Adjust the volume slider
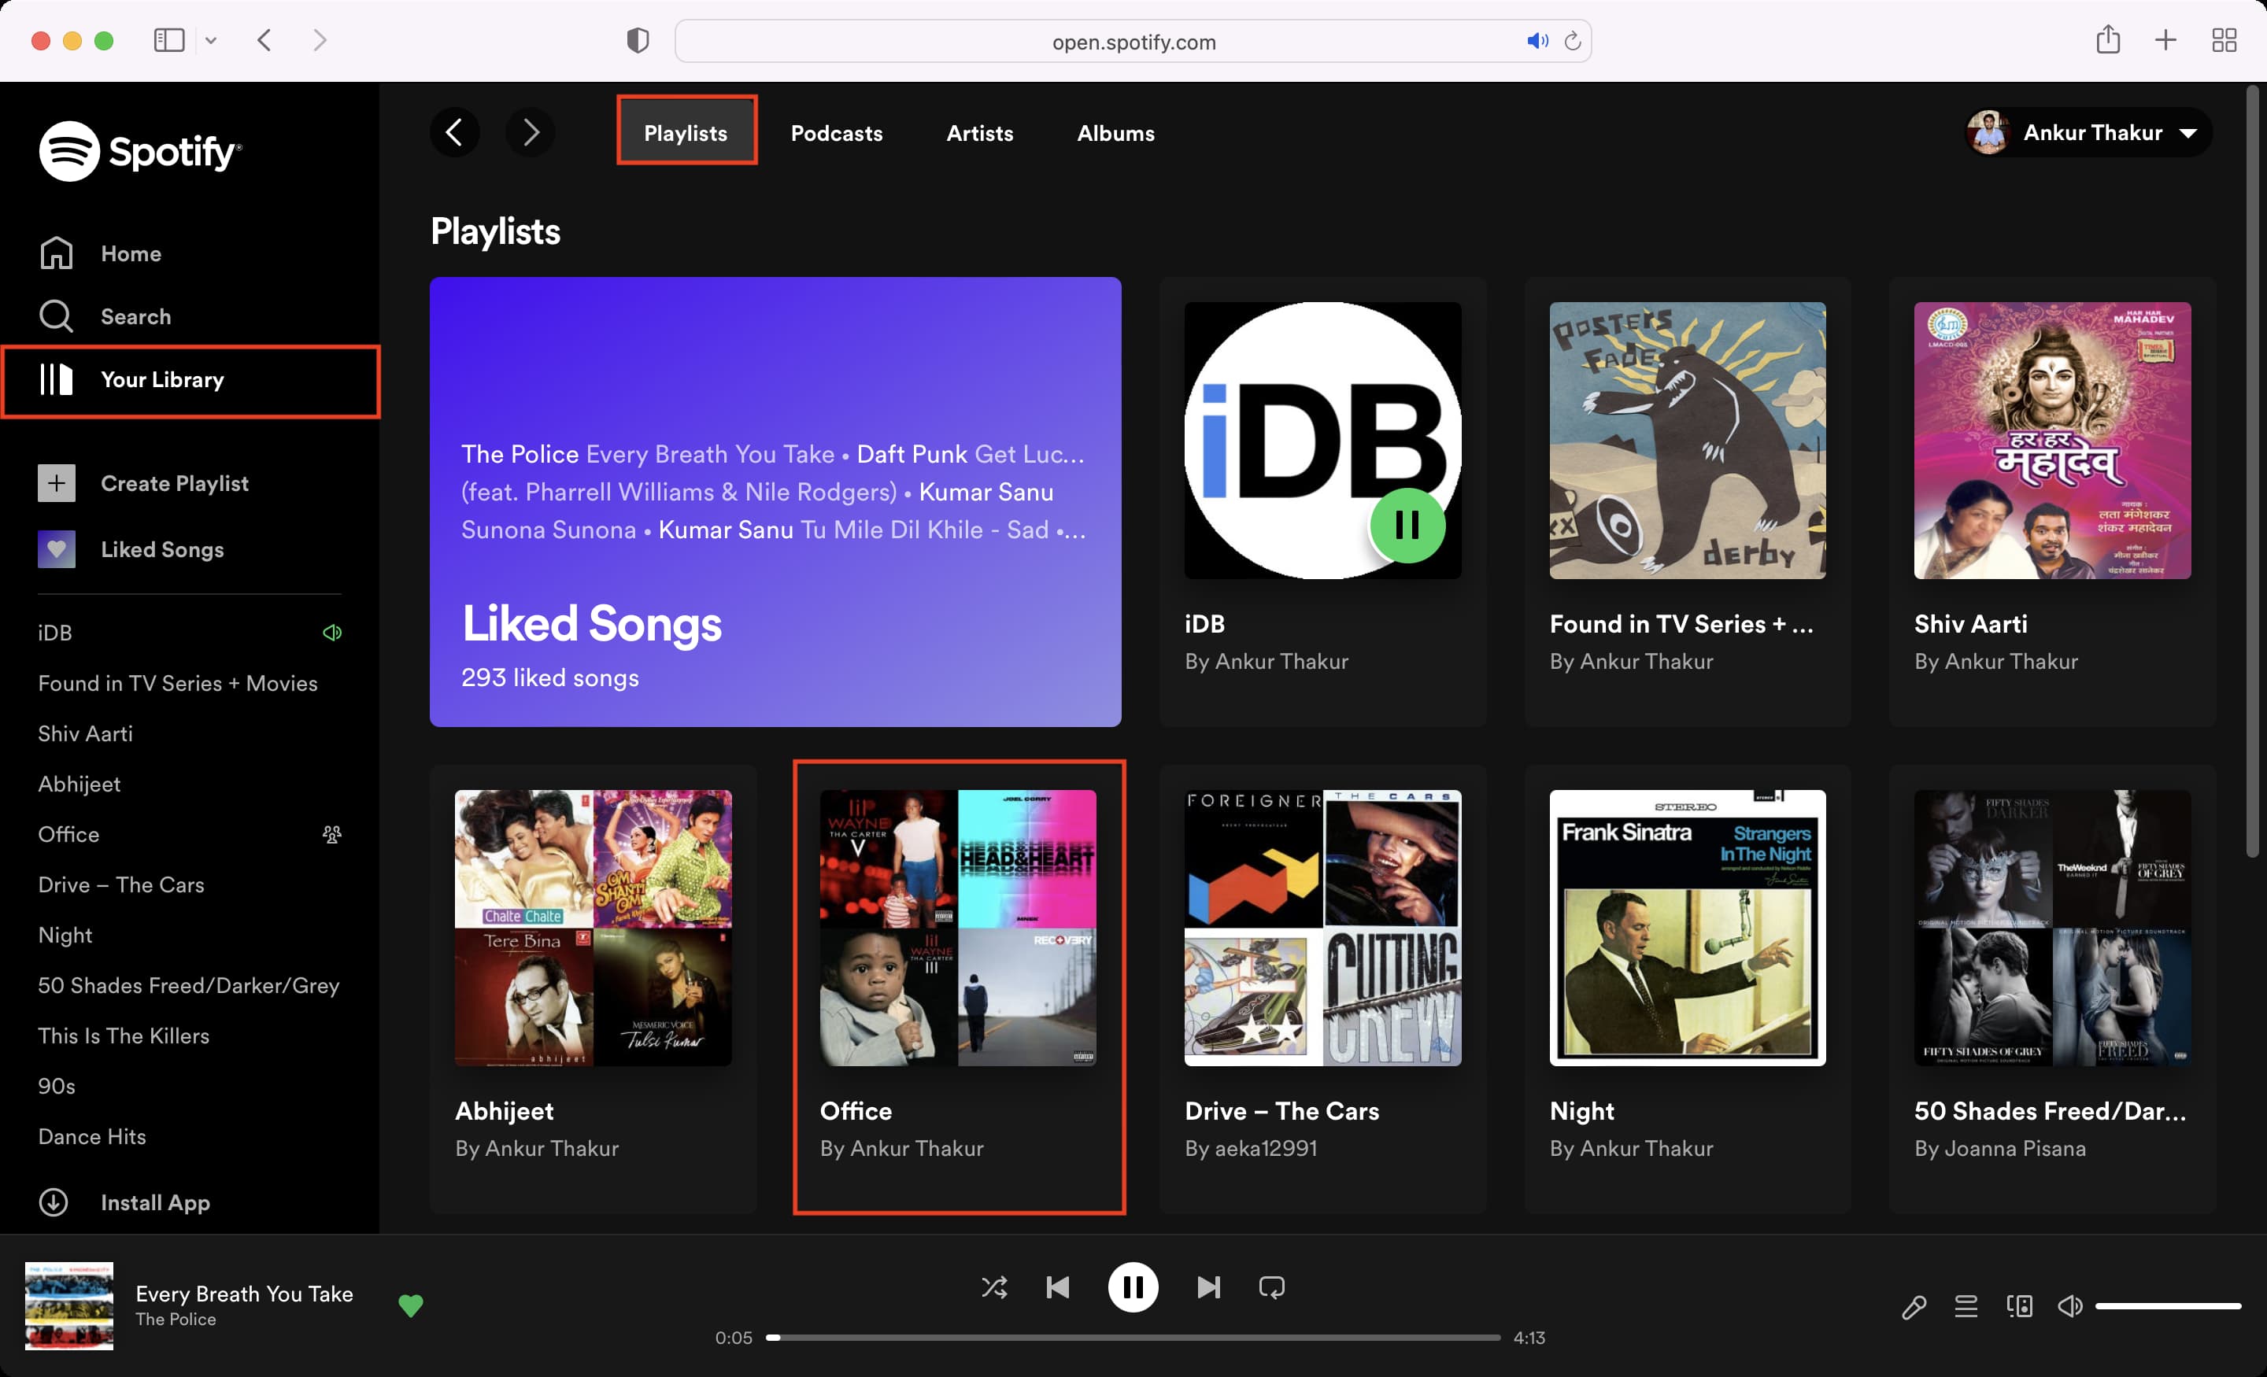2267x1377 pixels. [x=2168, y=1306]
